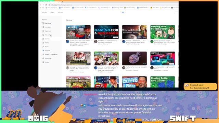Select the Music category in the sidebar

click(46, 46)
